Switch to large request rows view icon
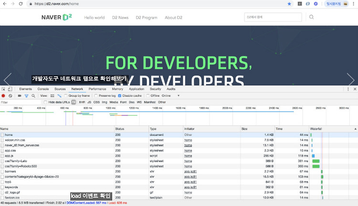Image resolution: width=358 pixels, height=206 pixels. pos(53,96)
